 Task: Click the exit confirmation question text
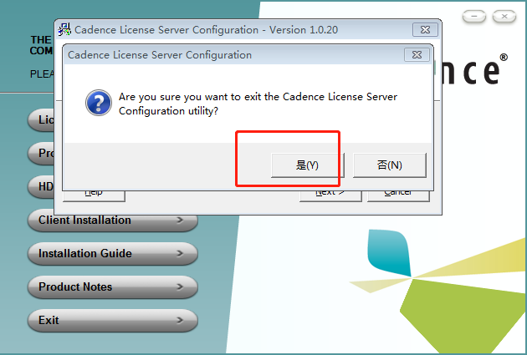pos(258,104)
